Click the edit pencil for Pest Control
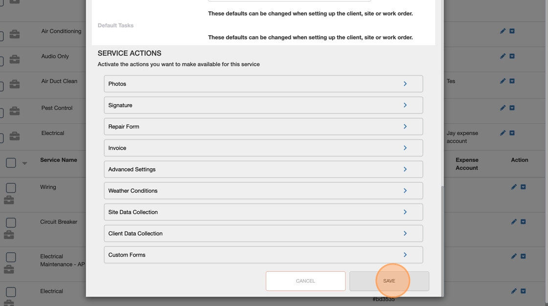Viewport: 548px width, 306px height. click(502, 108)
